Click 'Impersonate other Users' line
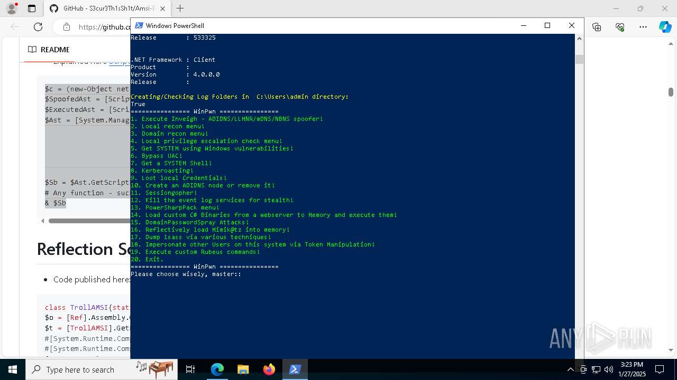 pyautogui.click(x=253, y=244)
